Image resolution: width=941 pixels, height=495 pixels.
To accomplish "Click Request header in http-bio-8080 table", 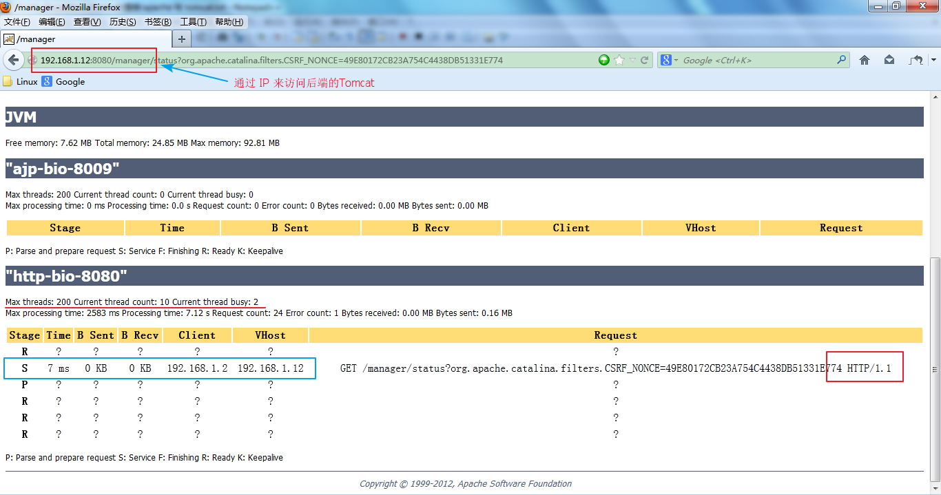I will tap(616, 335).
